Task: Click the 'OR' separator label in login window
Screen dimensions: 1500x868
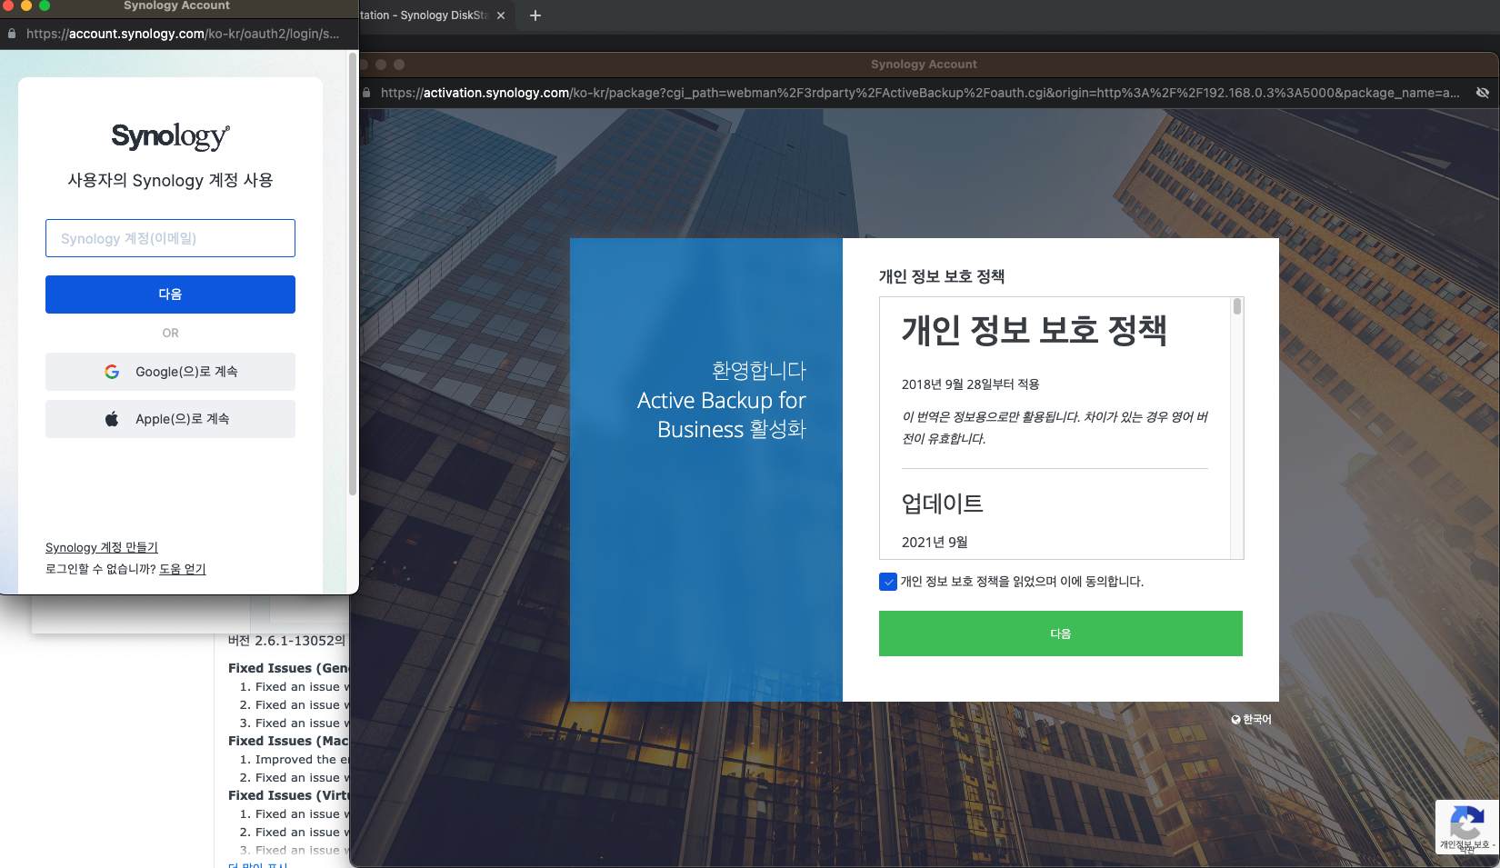Action: [170, 334]
